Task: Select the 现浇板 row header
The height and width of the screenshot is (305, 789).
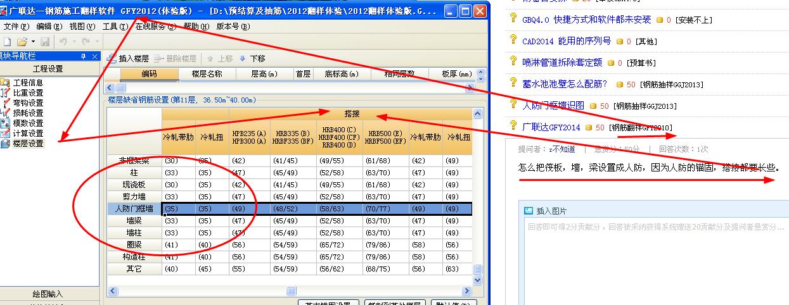Action: (134, 185)
